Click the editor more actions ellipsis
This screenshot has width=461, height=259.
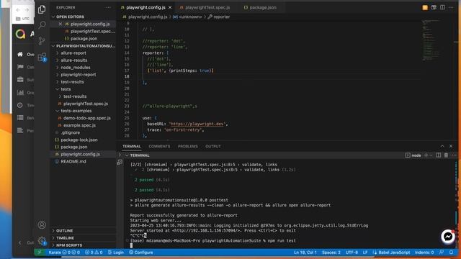[x=451, y=7]
